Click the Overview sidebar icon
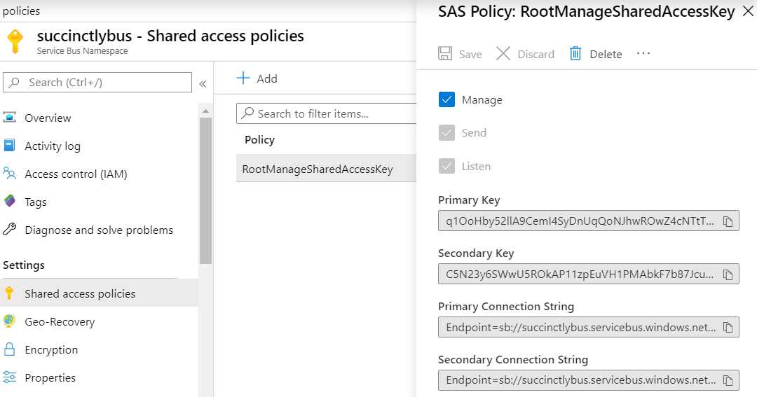This screenshot has width=757, height=397. click(9, 117)
